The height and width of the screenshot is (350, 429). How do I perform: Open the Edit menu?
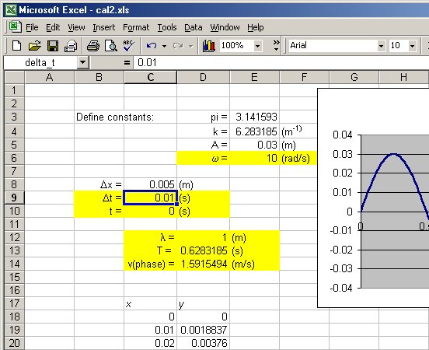click(53, 27)
